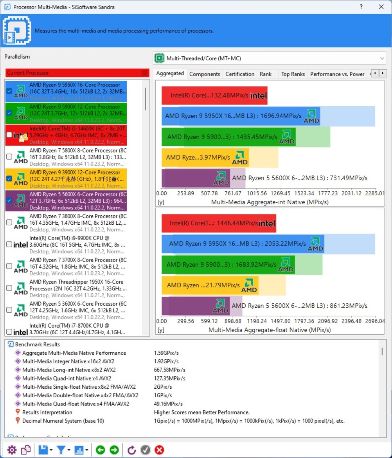Open the filter dropdown arrow
Screen dimensions: 392x458
coord(69,450)
